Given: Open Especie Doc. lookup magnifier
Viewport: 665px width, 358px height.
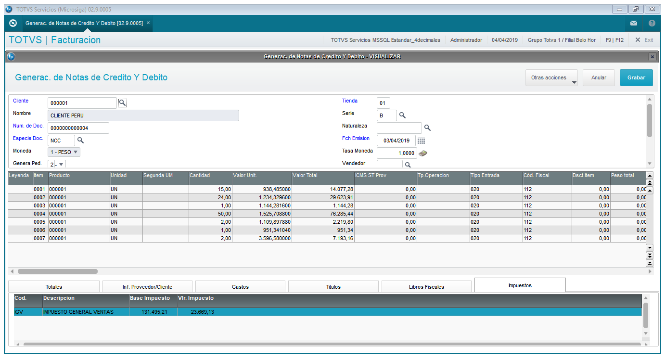Looking at the screenshot, I should 81,140.
